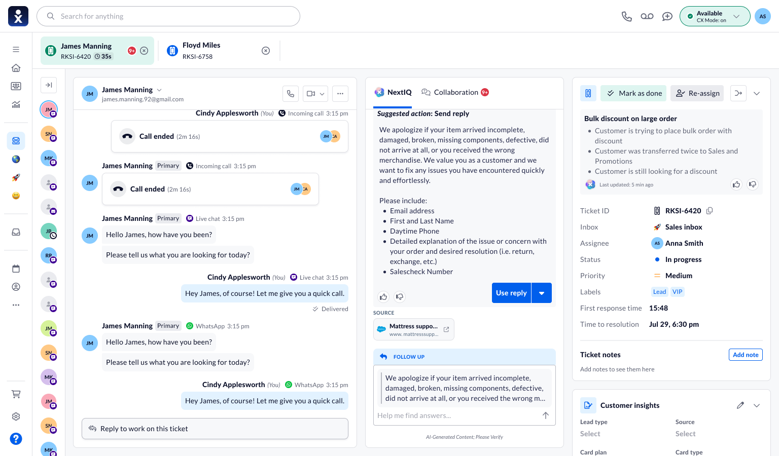This screenshot has width=779, height=456.
Task: Edit Customer insights with pencil icon
Action: pyautogui.click(x=740, y=405)
